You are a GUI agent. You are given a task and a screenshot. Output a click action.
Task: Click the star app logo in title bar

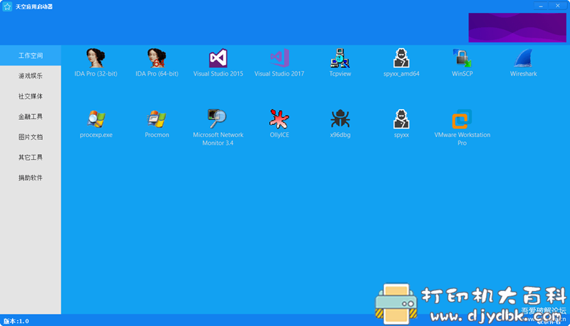pos(7,6)
